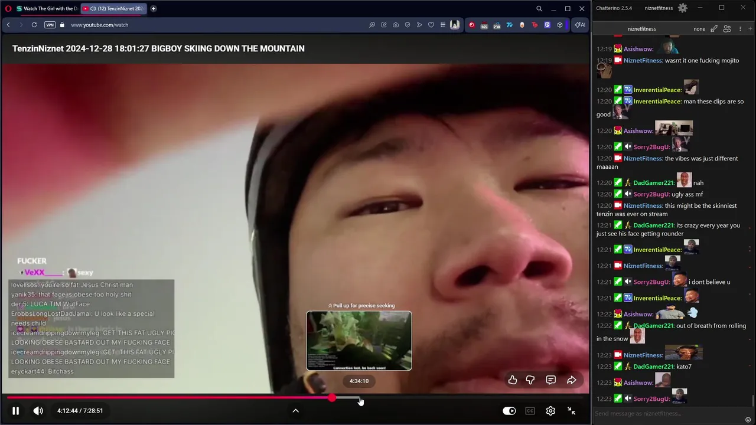Image resolution: width=756 pixels, height=425 pixels.
Task: Switch to 'Watch The Girl with the D' tab
Action: pos(46,8)
